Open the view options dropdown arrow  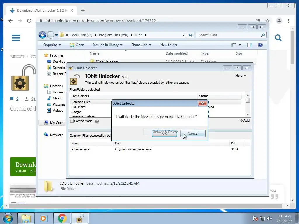240,45
